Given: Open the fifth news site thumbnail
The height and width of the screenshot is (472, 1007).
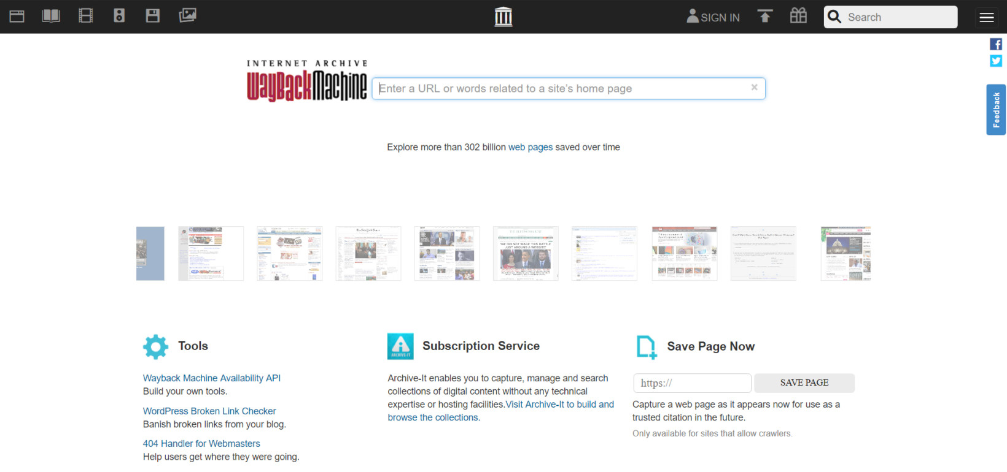Looking at the screenshot, I should [447, 254].
